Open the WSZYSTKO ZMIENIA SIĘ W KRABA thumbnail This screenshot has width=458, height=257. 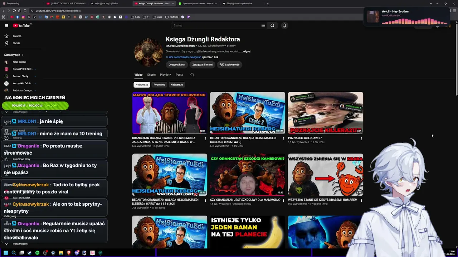326,175
